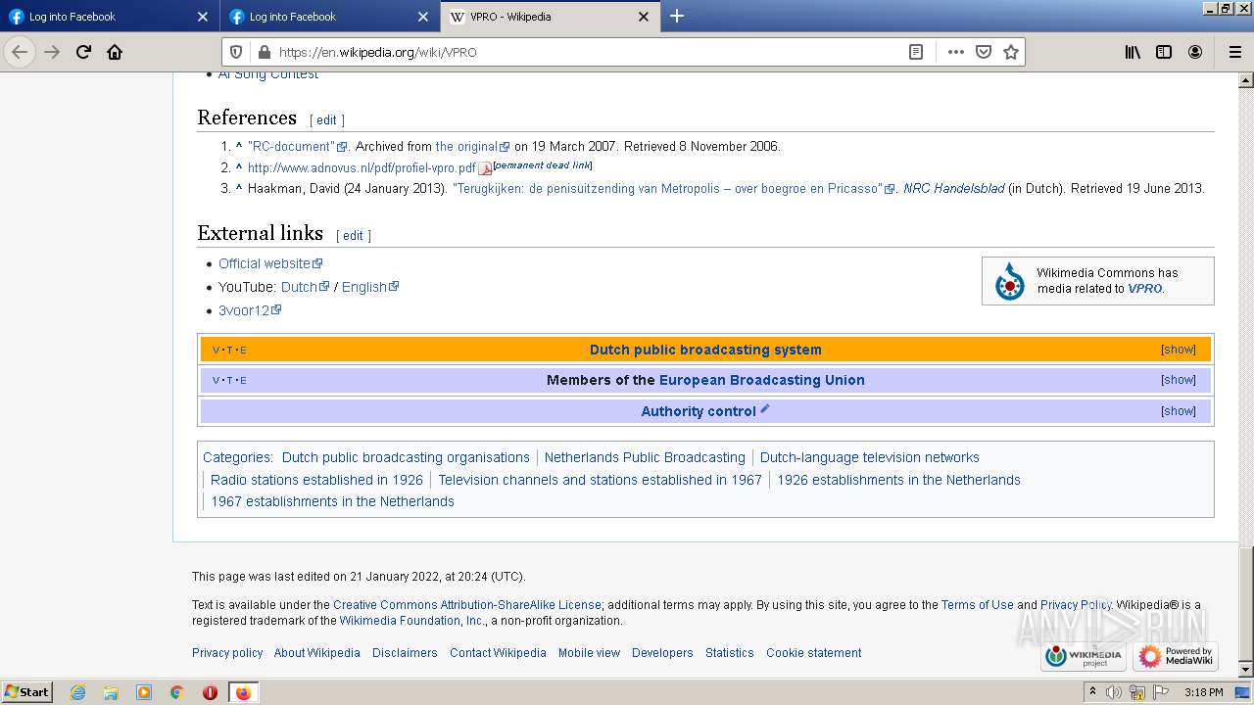Click the vertical scrollbar down arrow
1254x705 pixels.
[x=1246, y=670]
